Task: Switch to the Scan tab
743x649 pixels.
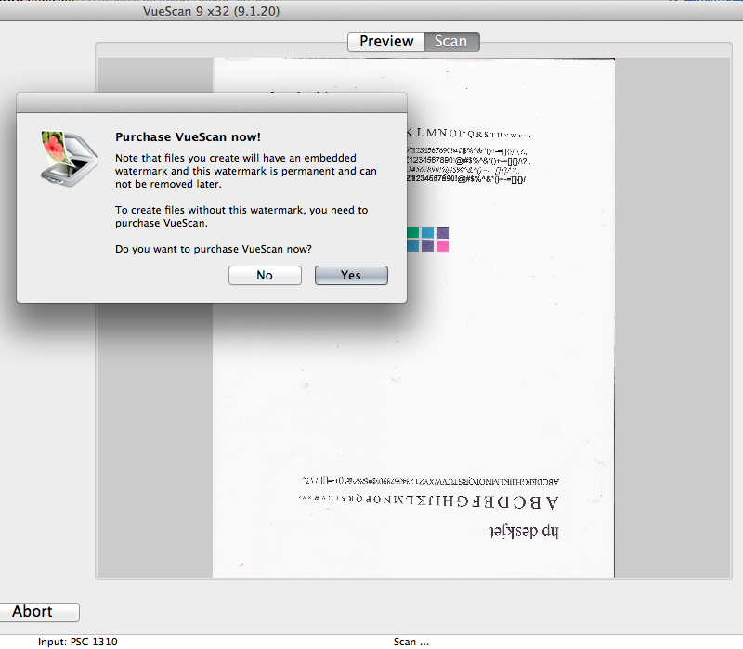Action: [x=451, y=42]
